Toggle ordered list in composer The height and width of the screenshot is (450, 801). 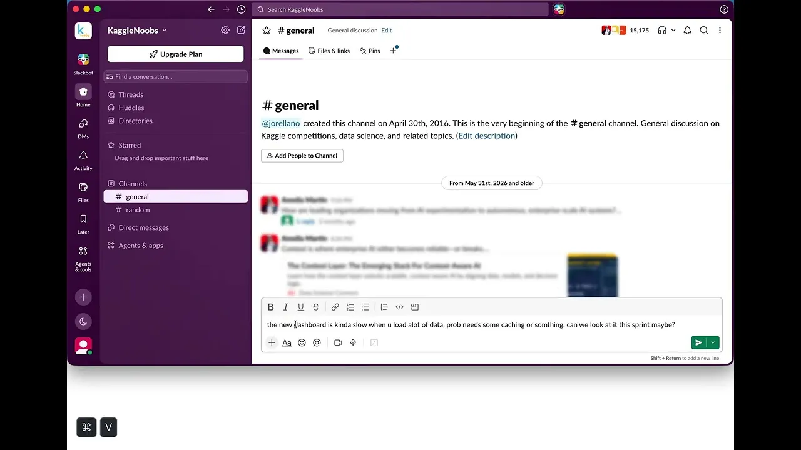tap(350, 307)
